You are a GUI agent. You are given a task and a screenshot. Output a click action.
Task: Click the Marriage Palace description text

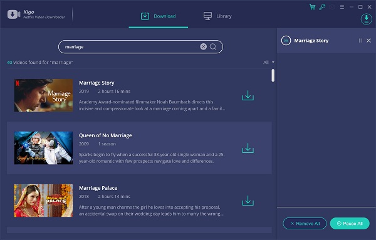(x=151, y=211)
